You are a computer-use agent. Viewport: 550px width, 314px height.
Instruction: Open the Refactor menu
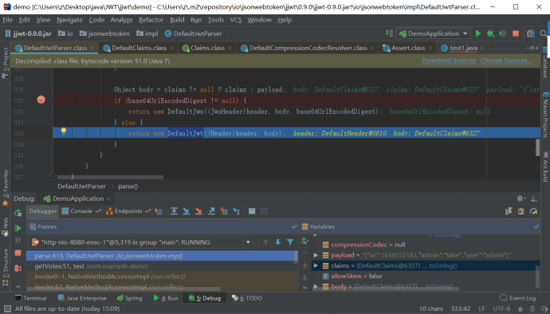[x=151, y=20]
